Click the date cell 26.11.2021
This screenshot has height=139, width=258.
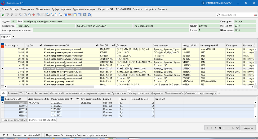91,103
